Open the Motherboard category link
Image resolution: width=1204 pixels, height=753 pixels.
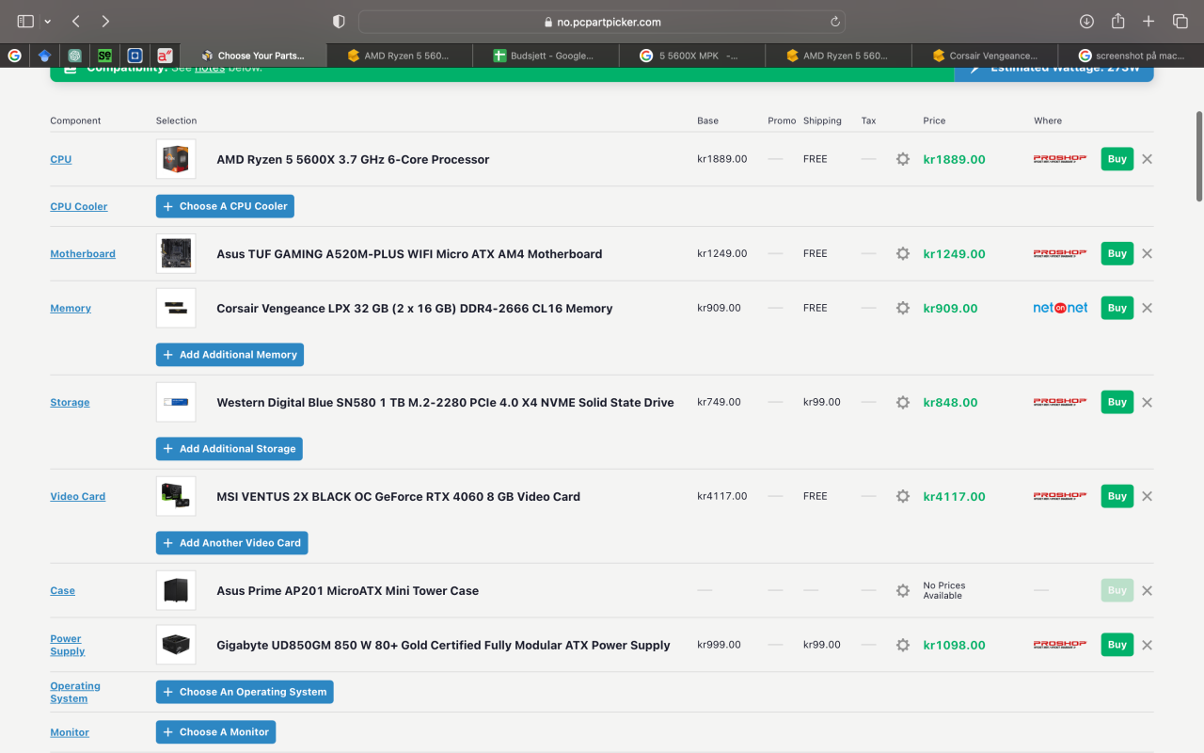pos(83,253)
